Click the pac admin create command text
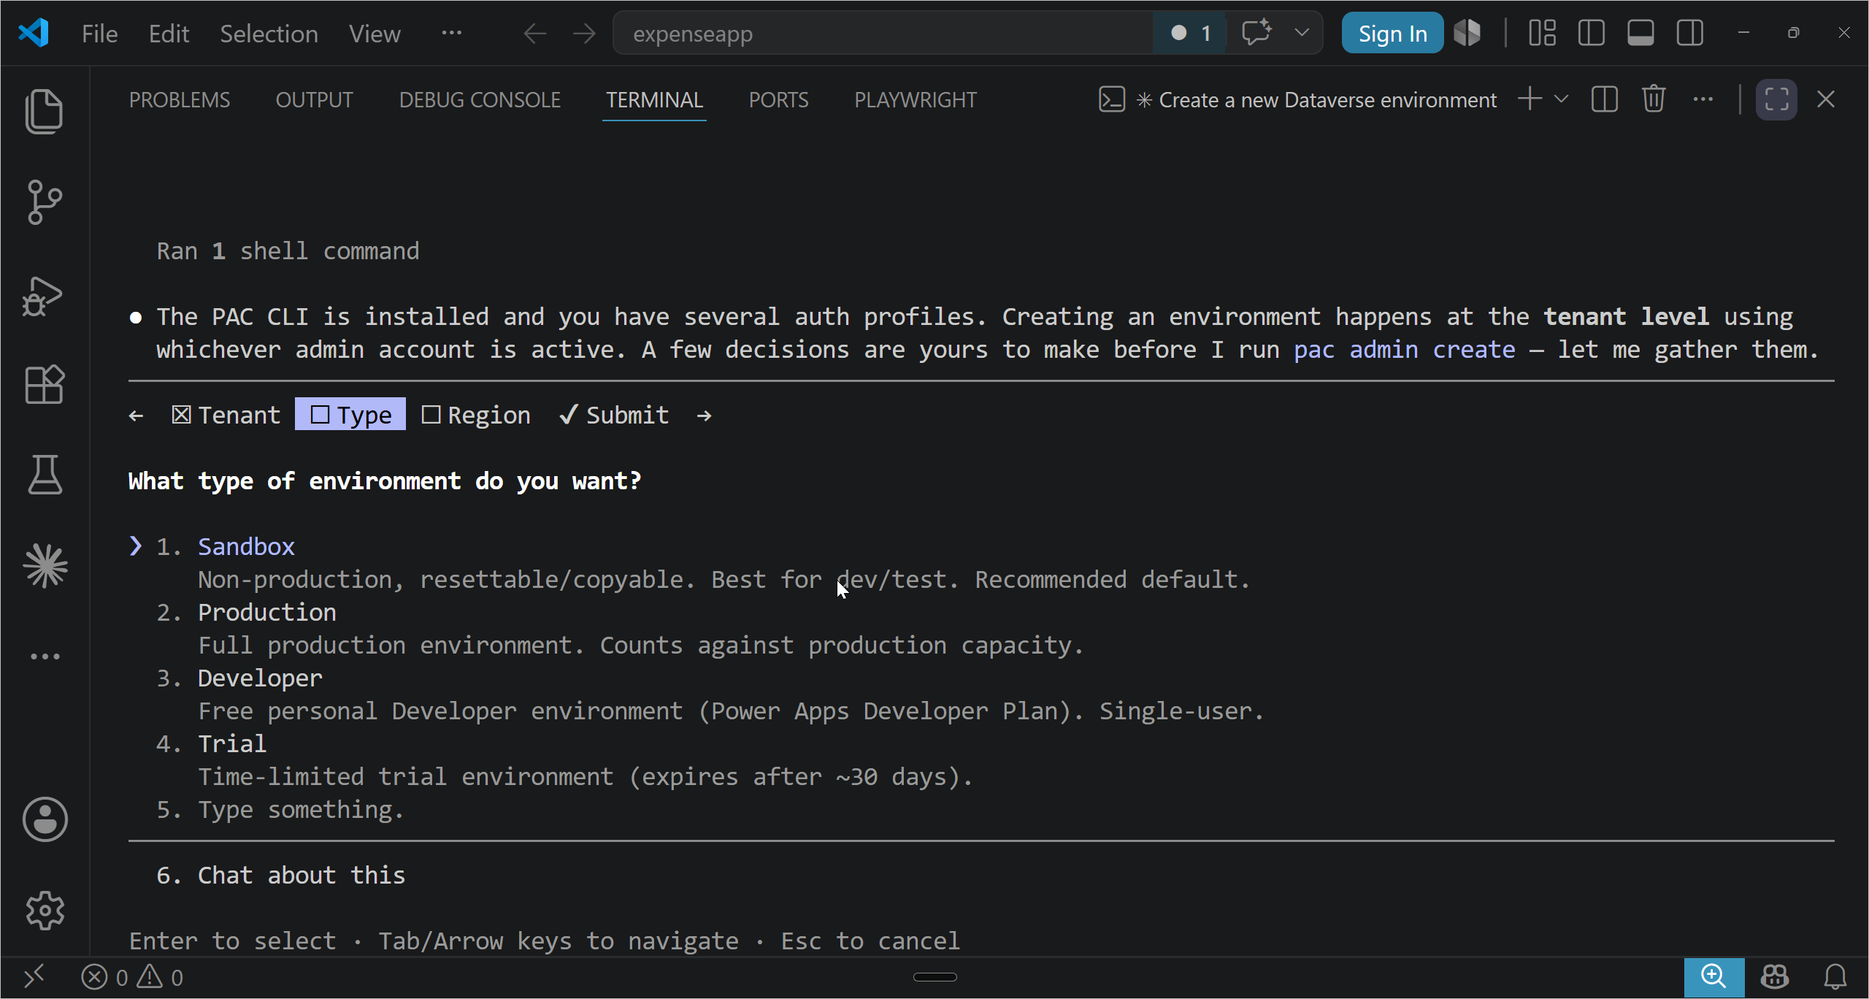 tap(1404, 349)
